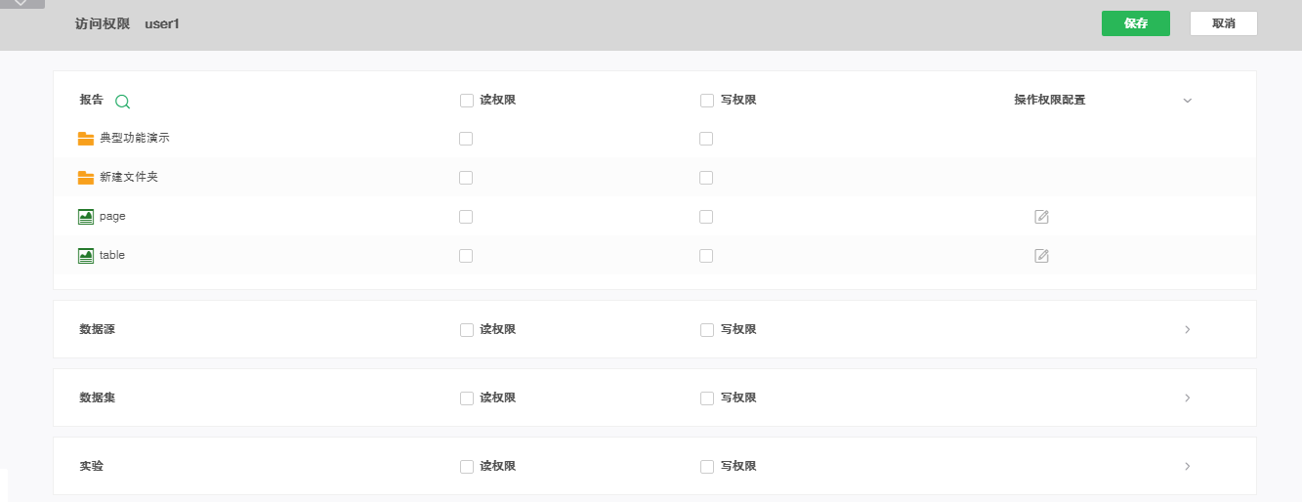The height and width of the screenshot is (502, 1302).
Task: Click the search icon next to 报告
Action: (x=122, y=101)
